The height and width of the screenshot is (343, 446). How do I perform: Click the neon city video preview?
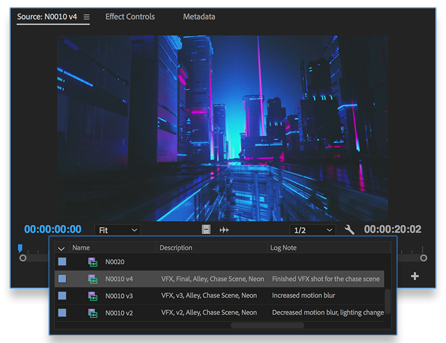pyautogui.click(x=223, y=128)
